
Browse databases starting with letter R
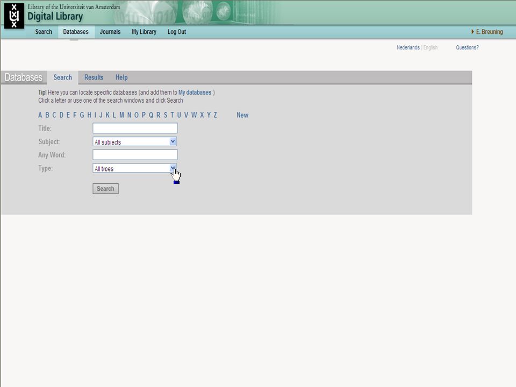(x=158, y=115)
